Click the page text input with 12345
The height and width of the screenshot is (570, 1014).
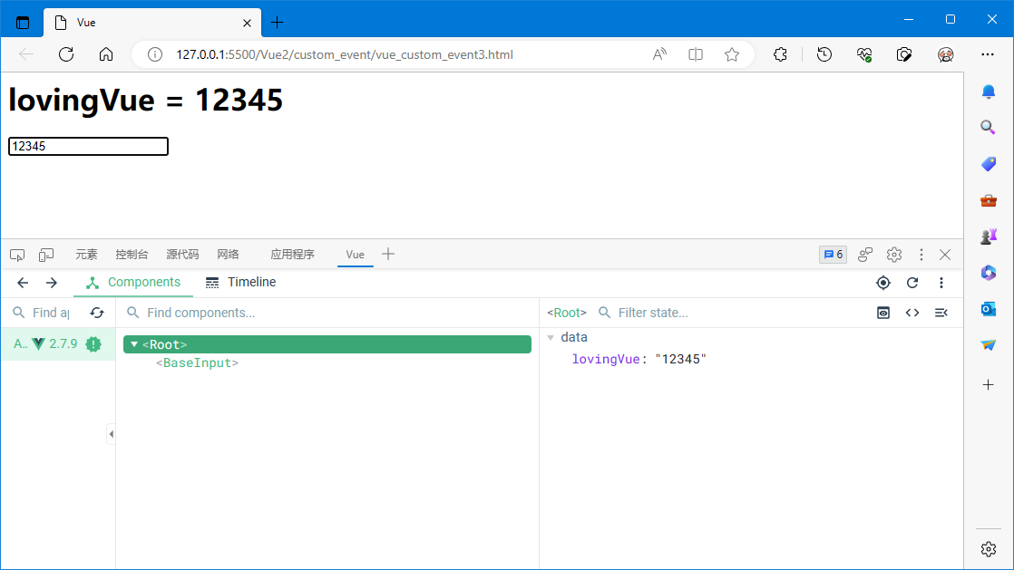coord(88,146)
